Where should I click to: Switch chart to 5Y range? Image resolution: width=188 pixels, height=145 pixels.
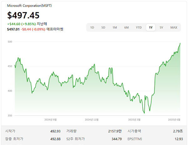tap(161, 28)
